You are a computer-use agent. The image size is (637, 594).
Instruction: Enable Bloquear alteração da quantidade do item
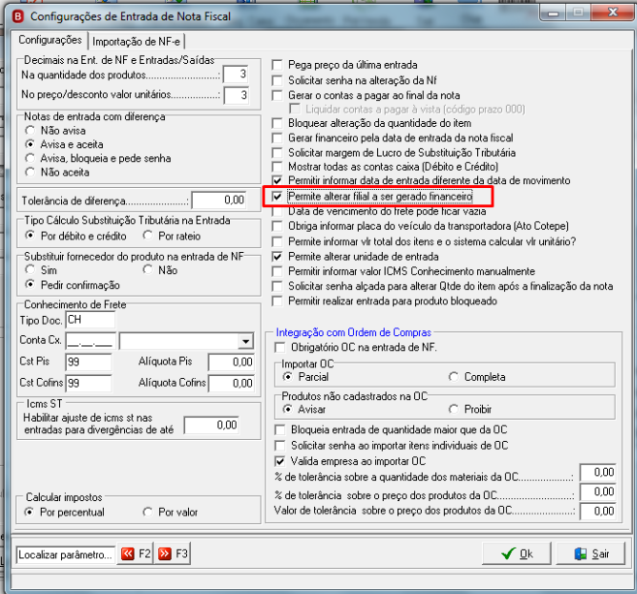click(x=277, y=123)
